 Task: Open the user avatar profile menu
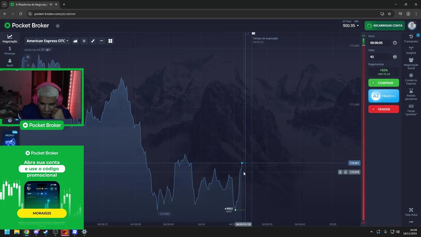pos(412,26)
